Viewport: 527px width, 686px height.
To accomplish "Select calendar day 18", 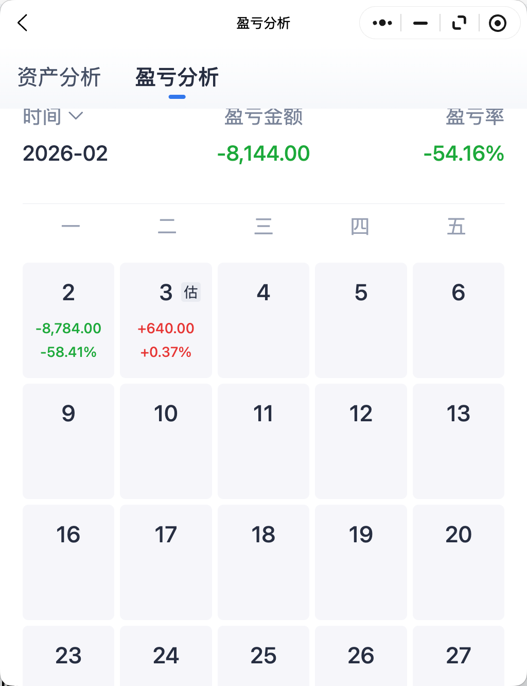I will [263, 562].
